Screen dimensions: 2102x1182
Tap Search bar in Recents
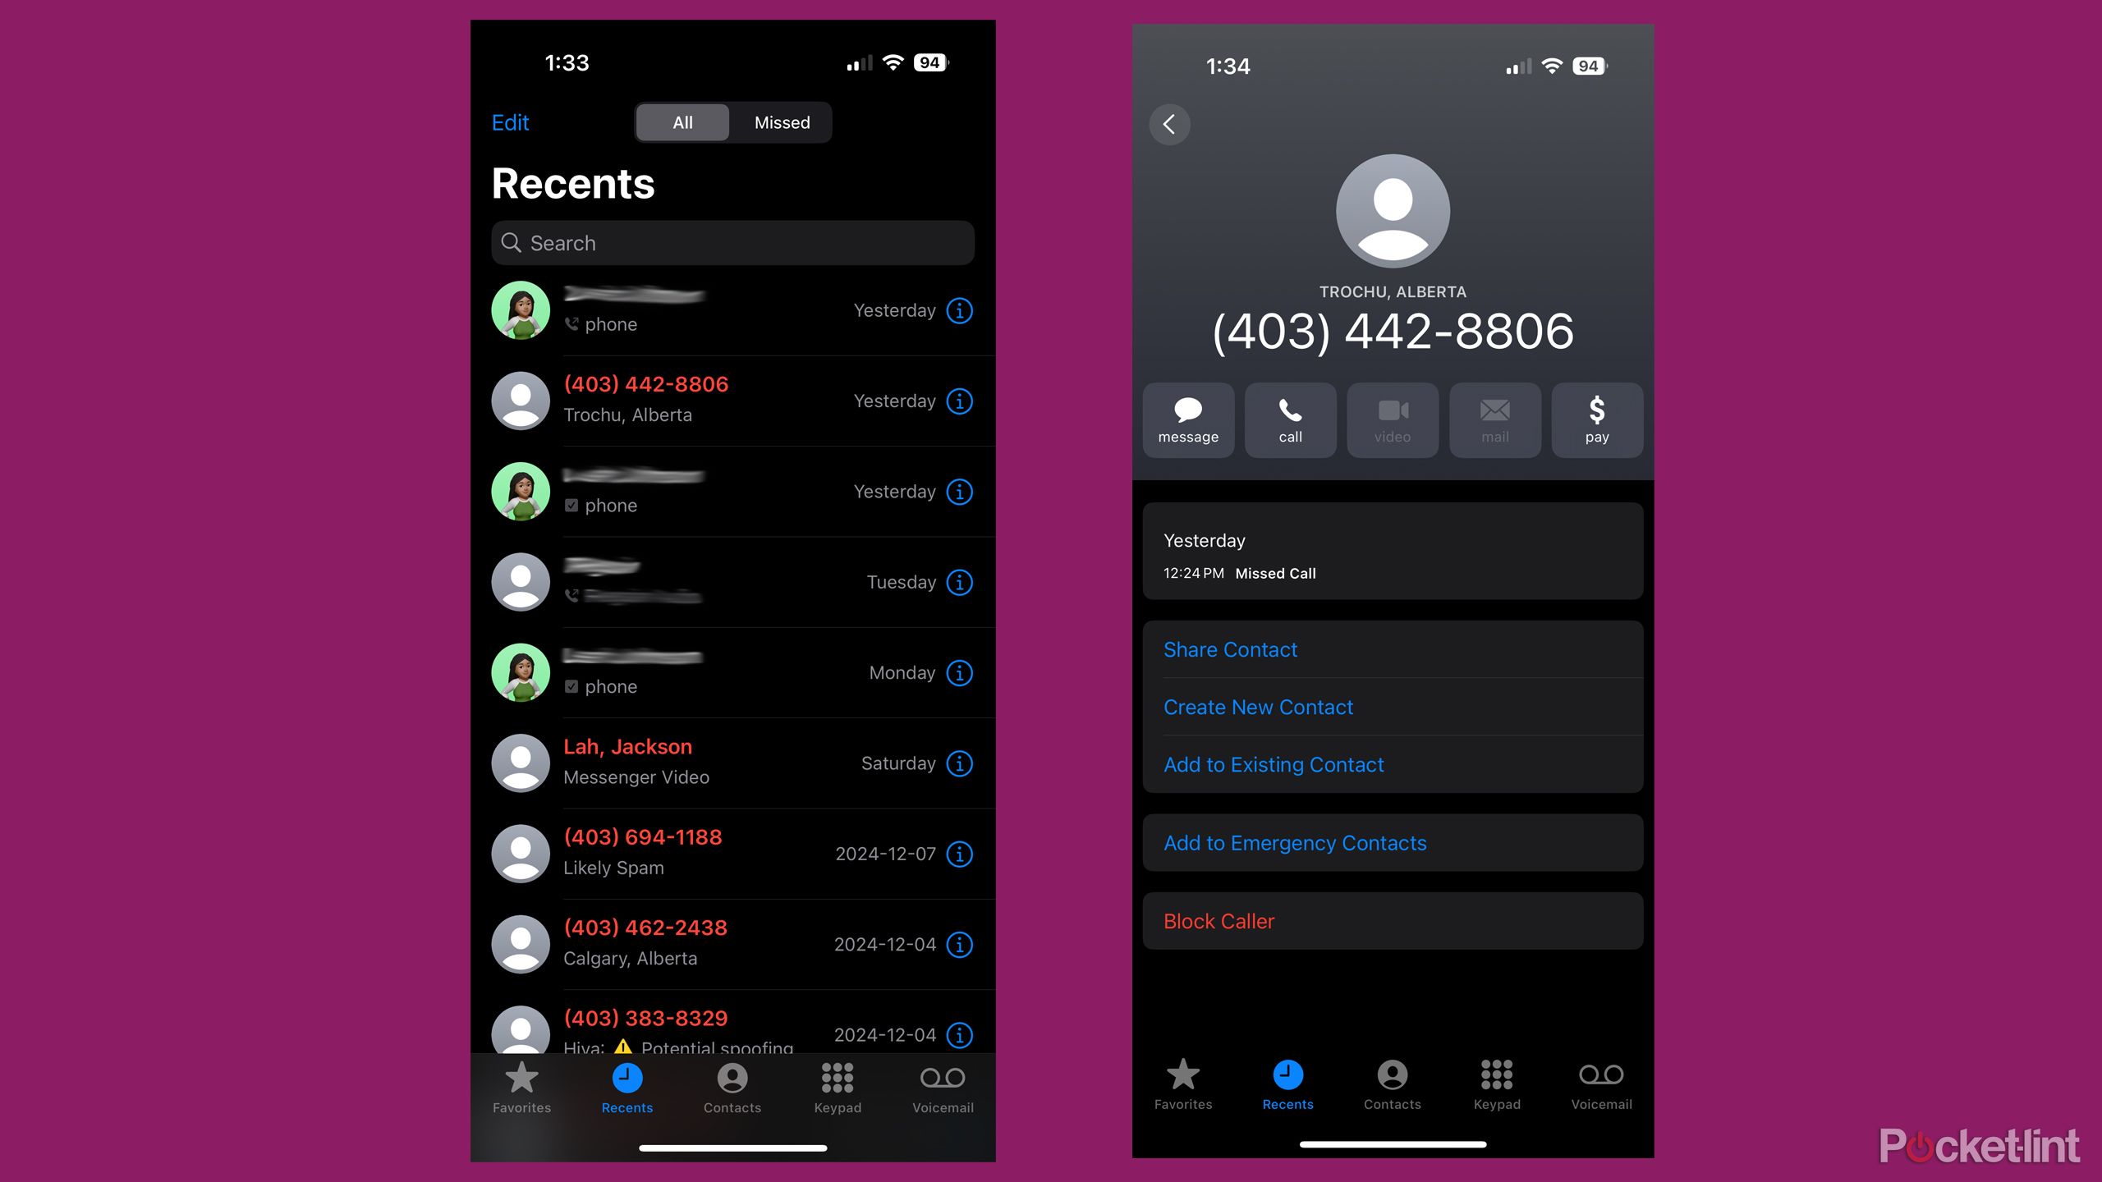point(735,242)
